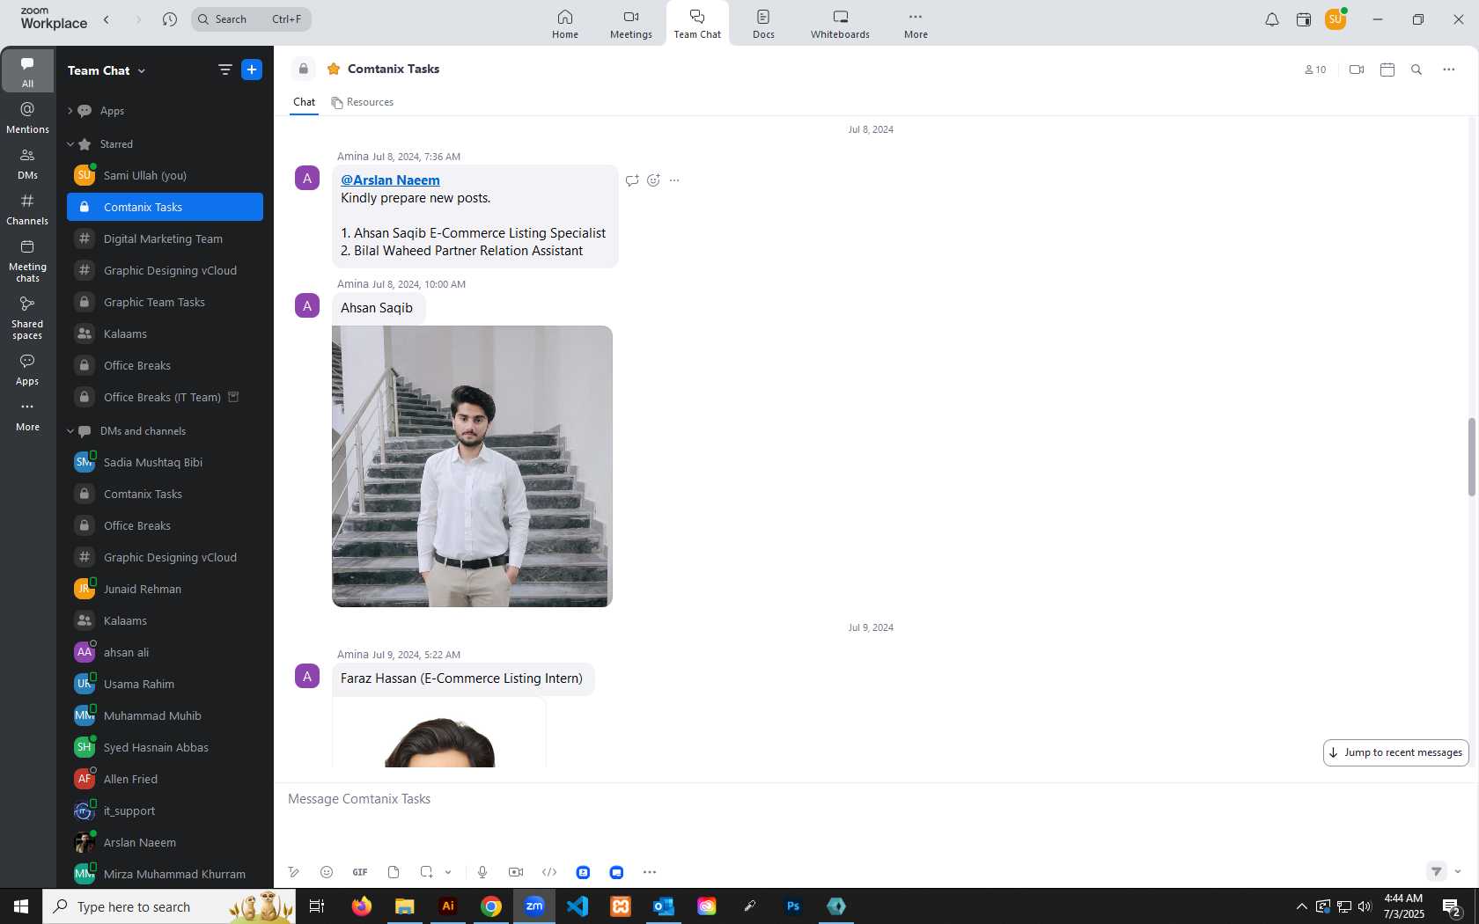Viewport: 1479px width, 924px height.
Task: Open the it_support chat
Action: (x=165, y=810)
